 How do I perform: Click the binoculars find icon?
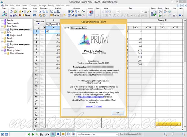(41, 134)
